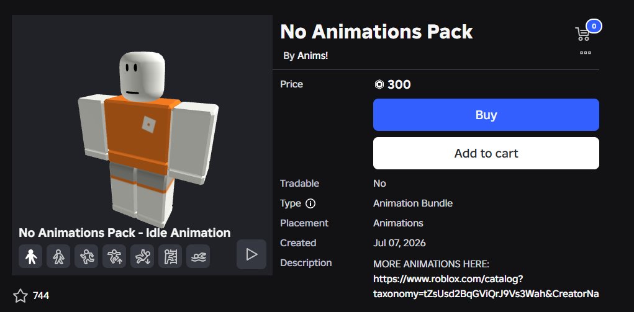Select the Climb animation icon

click(170, 256)
